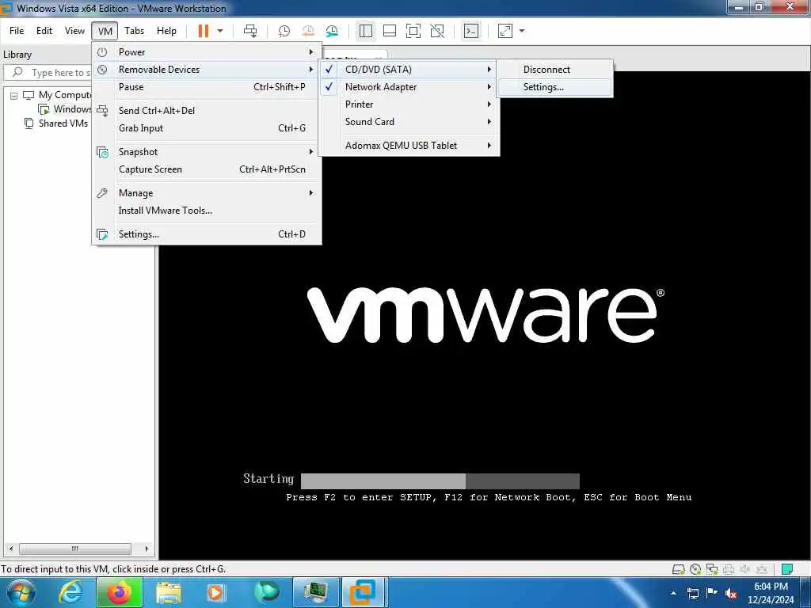This screenshot has height=608, width=811.
Task: Toggle the checked Network Adapter device entry
Action: tap(408, 87)
